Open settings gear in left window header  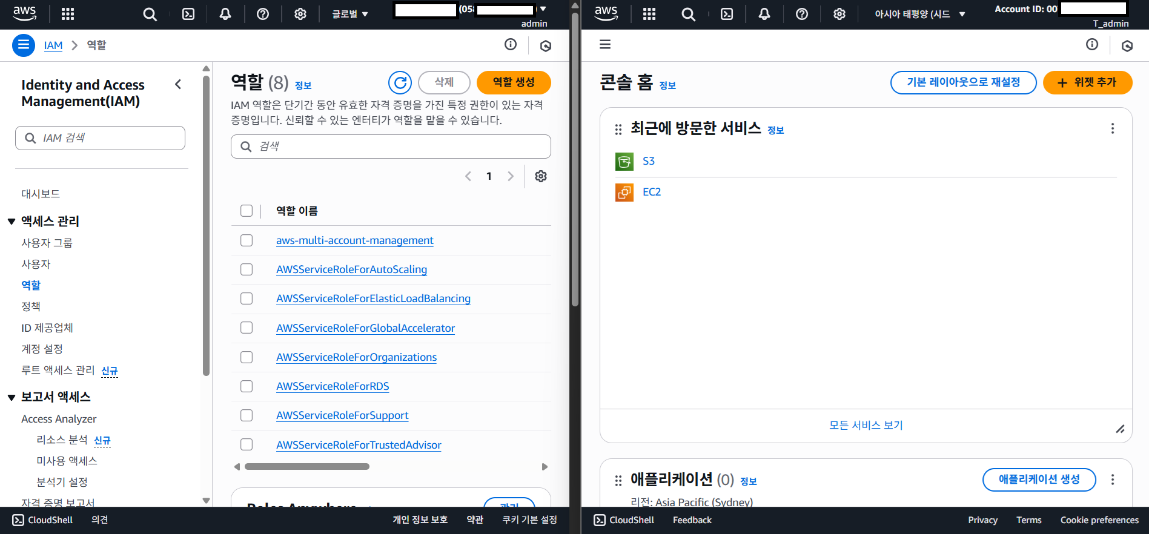tap(300, 14)
